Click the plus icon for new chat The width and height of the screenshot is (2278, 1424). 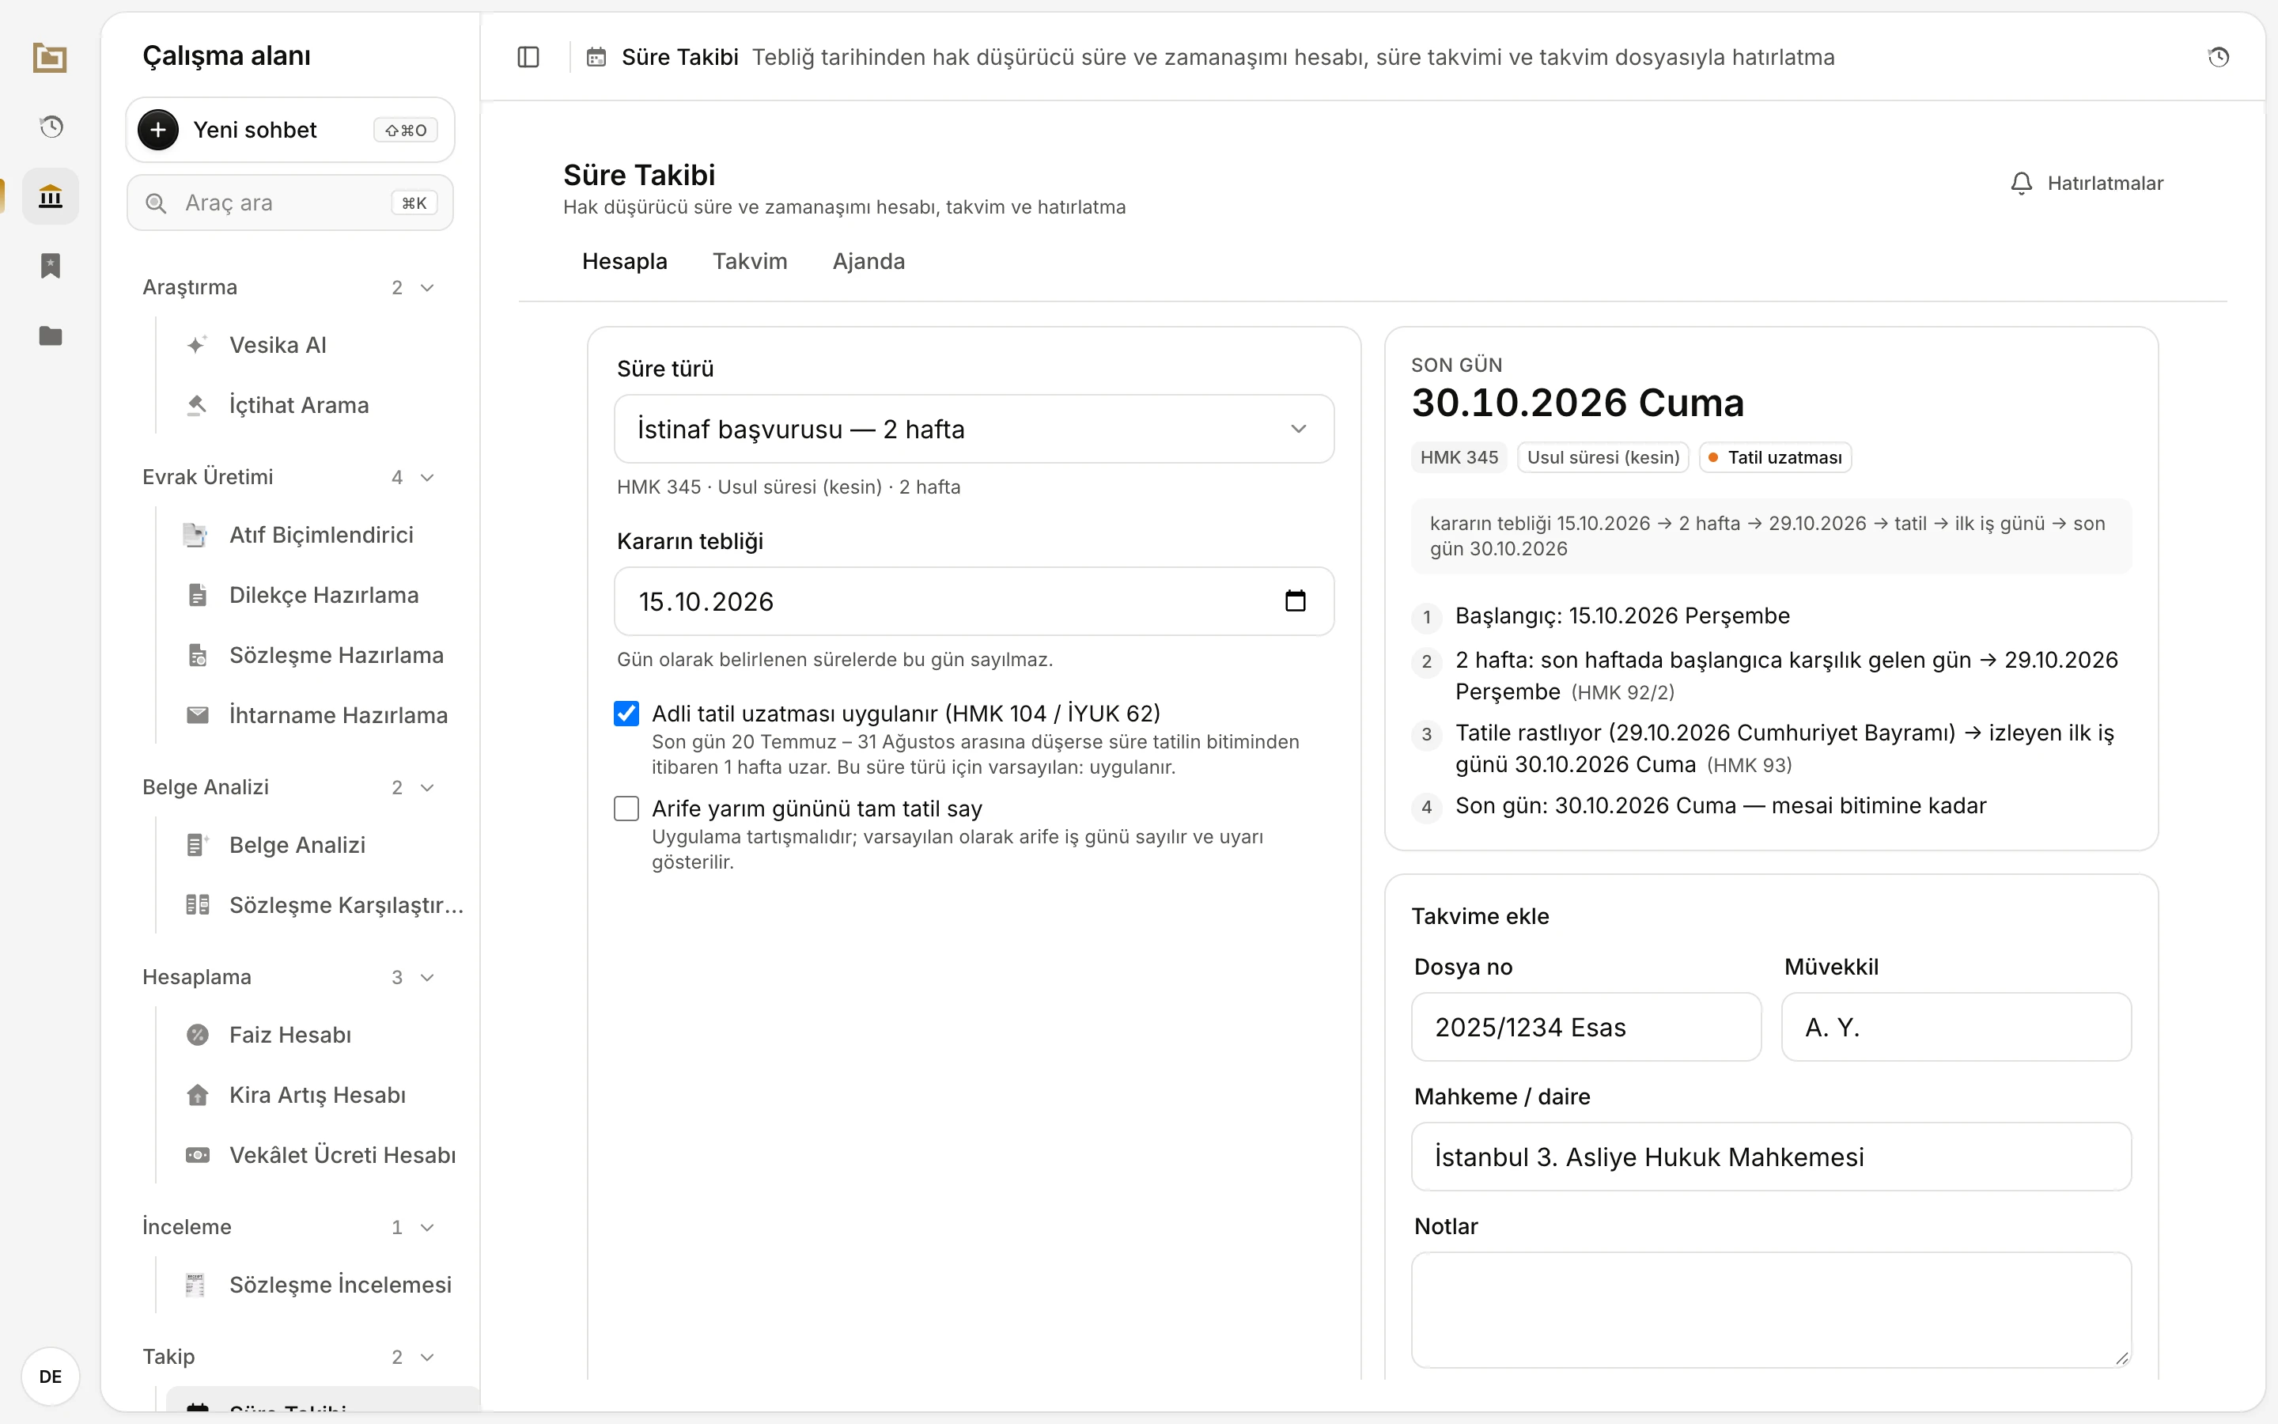pos(158,130)
